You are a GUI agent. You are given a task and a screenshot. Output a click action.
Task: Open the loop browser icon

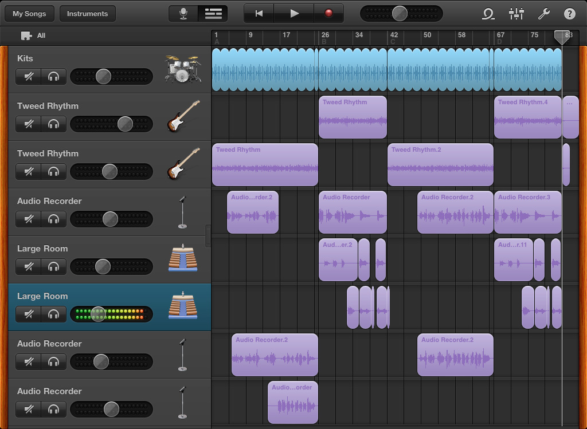pos(488,14)
